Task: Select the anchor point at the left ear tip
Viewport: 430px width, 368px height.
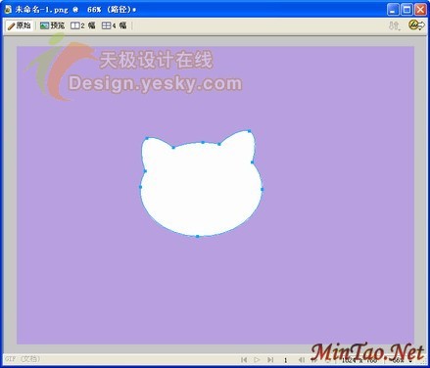Action: pos(147,138)
